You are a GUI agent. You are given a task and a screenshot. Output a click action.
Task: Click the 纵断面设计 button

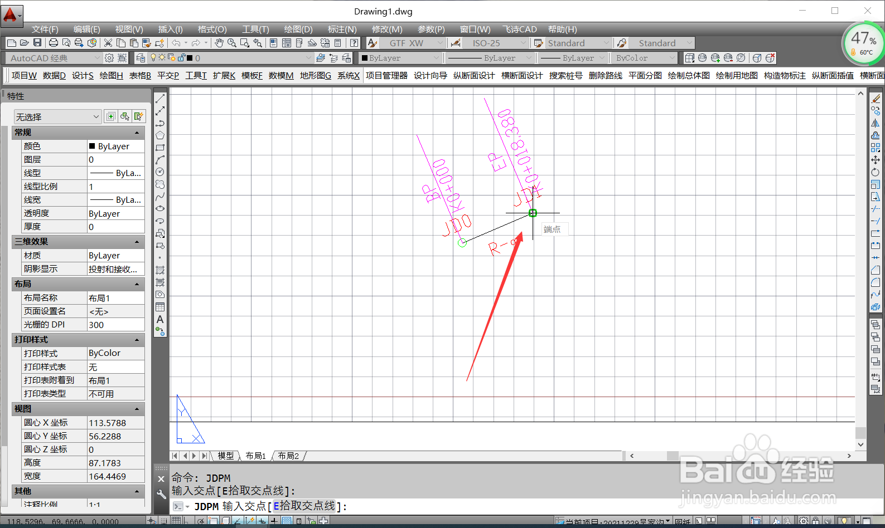[474, 75]
